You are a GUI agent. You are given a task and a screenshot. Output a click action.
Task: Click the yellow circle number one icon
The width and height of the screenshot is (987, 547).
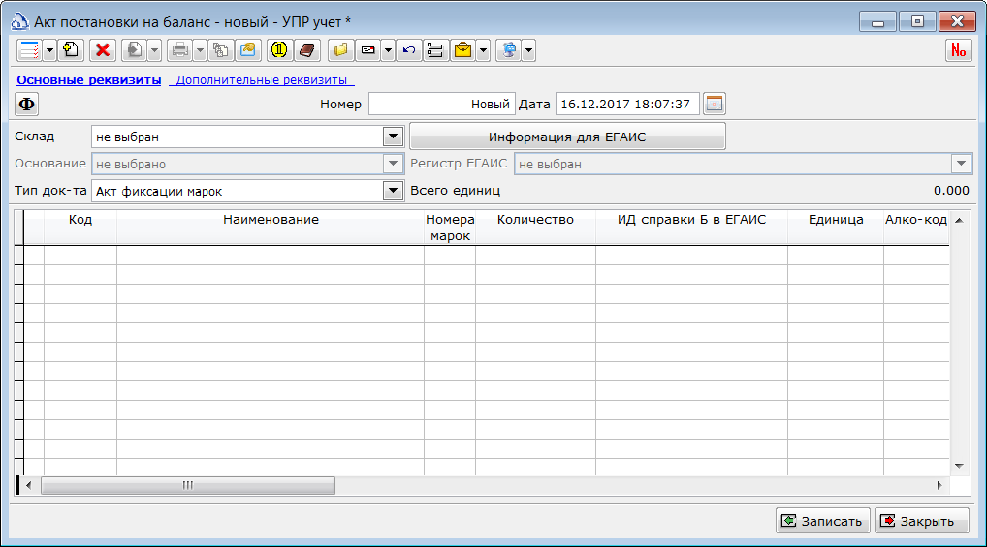coord(279,50)
